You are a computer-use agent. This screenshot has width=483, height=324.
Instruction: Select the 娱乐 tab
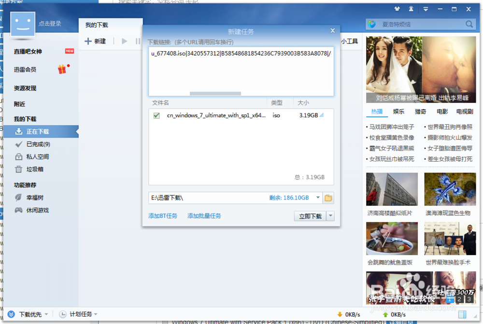(398, 112)
